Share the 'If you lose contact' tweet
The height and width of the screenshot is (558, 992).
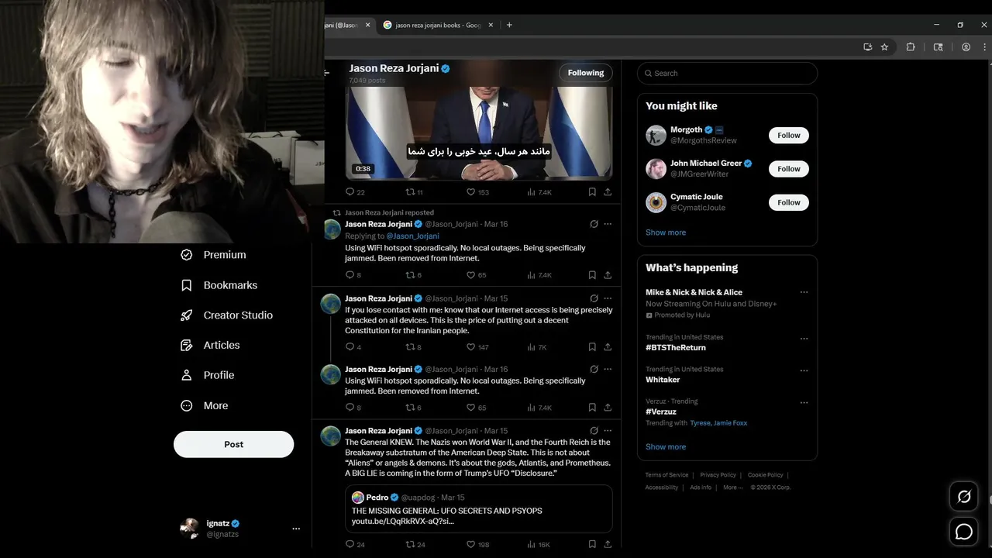[x=608, y=347]
